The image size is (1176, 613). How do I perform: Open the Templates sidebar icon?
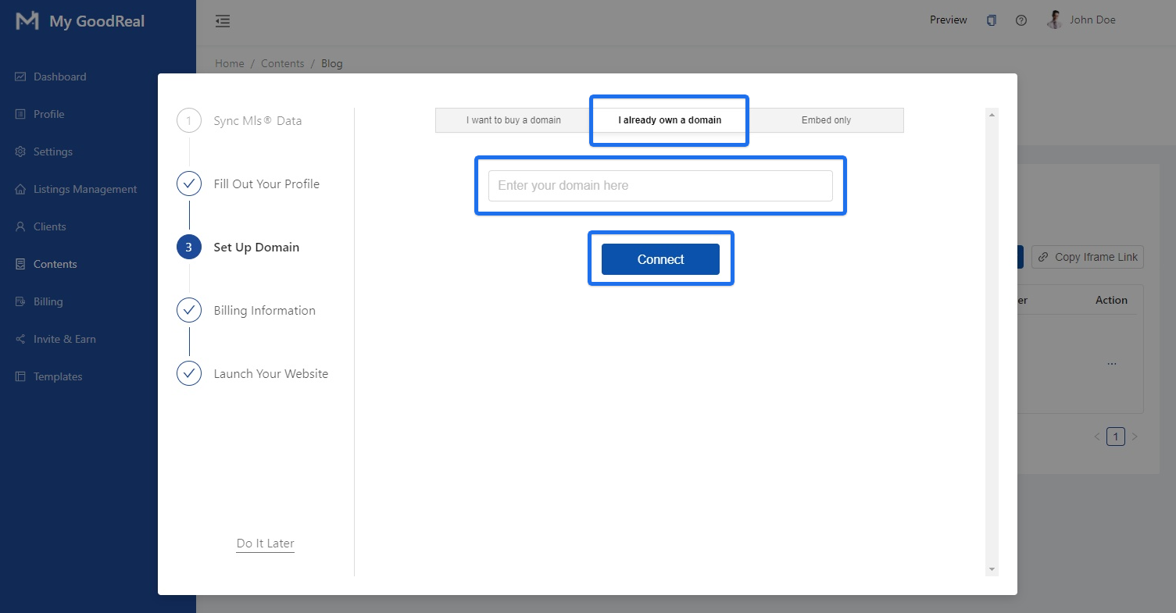pyautogui.click(x=19, y=376)
